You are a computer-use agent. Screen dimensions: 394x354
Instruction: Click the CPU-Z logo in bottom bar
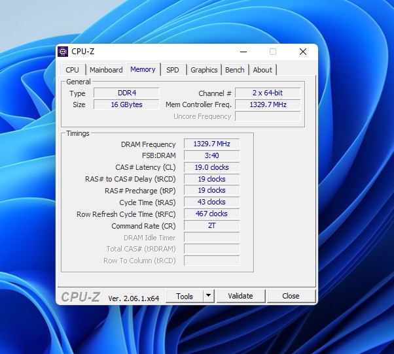coord(81,297)
